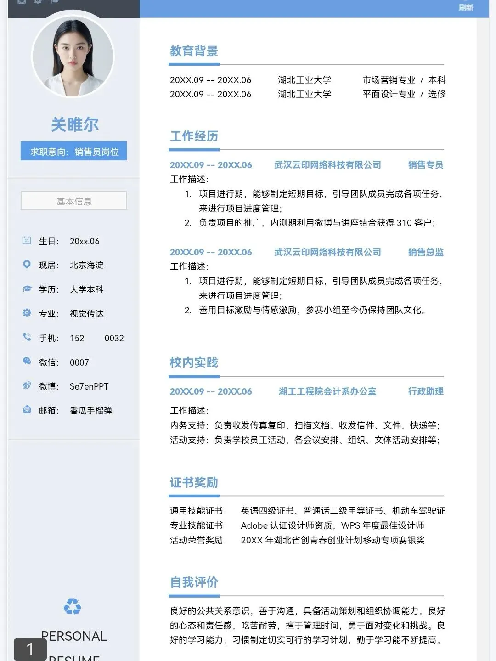
Task: Click the blue recycle icon above PERSONAL
Action: 73,606
